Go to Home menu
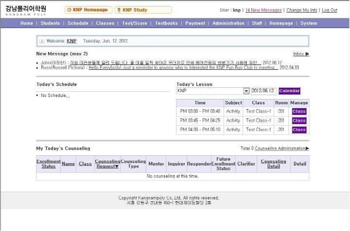 pos(27,23)
